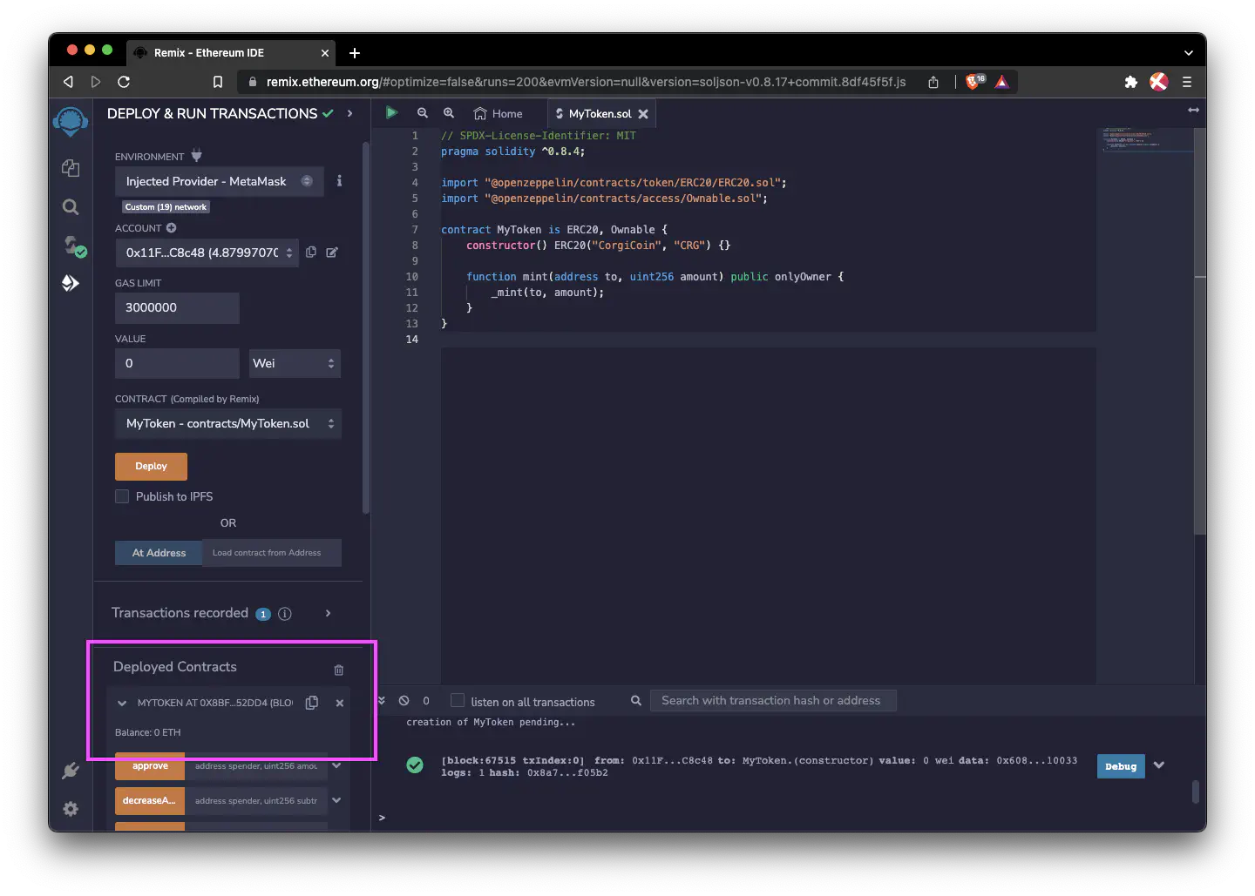This screenshot has height=896, width=1255.
Task: Click the terminal search magnifier icon
Action: point(636,700)
